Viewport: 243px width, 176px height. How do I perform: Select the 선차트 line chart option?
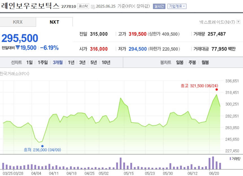16,62
